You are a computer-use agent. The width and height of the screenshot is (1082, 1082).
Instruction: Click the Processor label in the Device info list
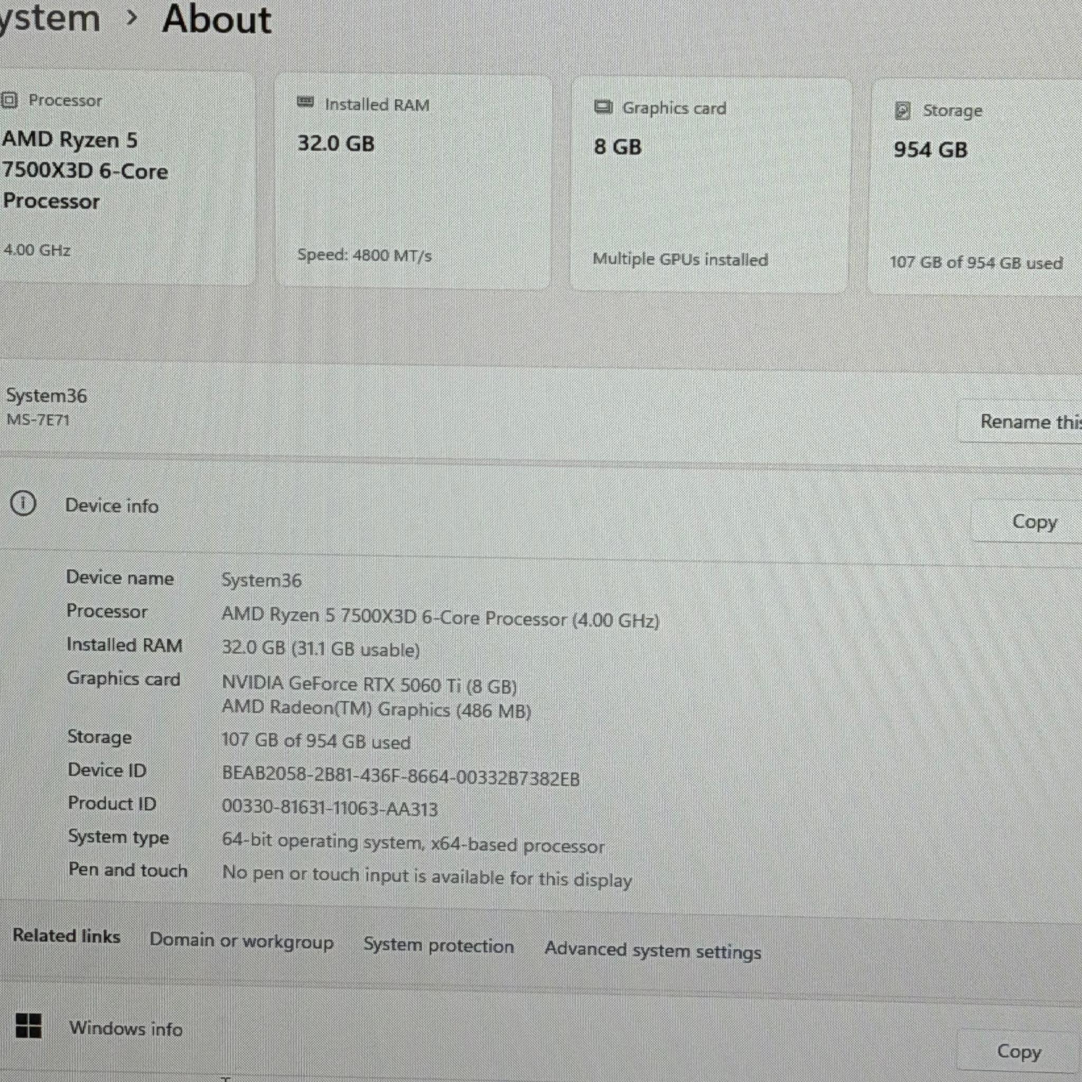107,611
